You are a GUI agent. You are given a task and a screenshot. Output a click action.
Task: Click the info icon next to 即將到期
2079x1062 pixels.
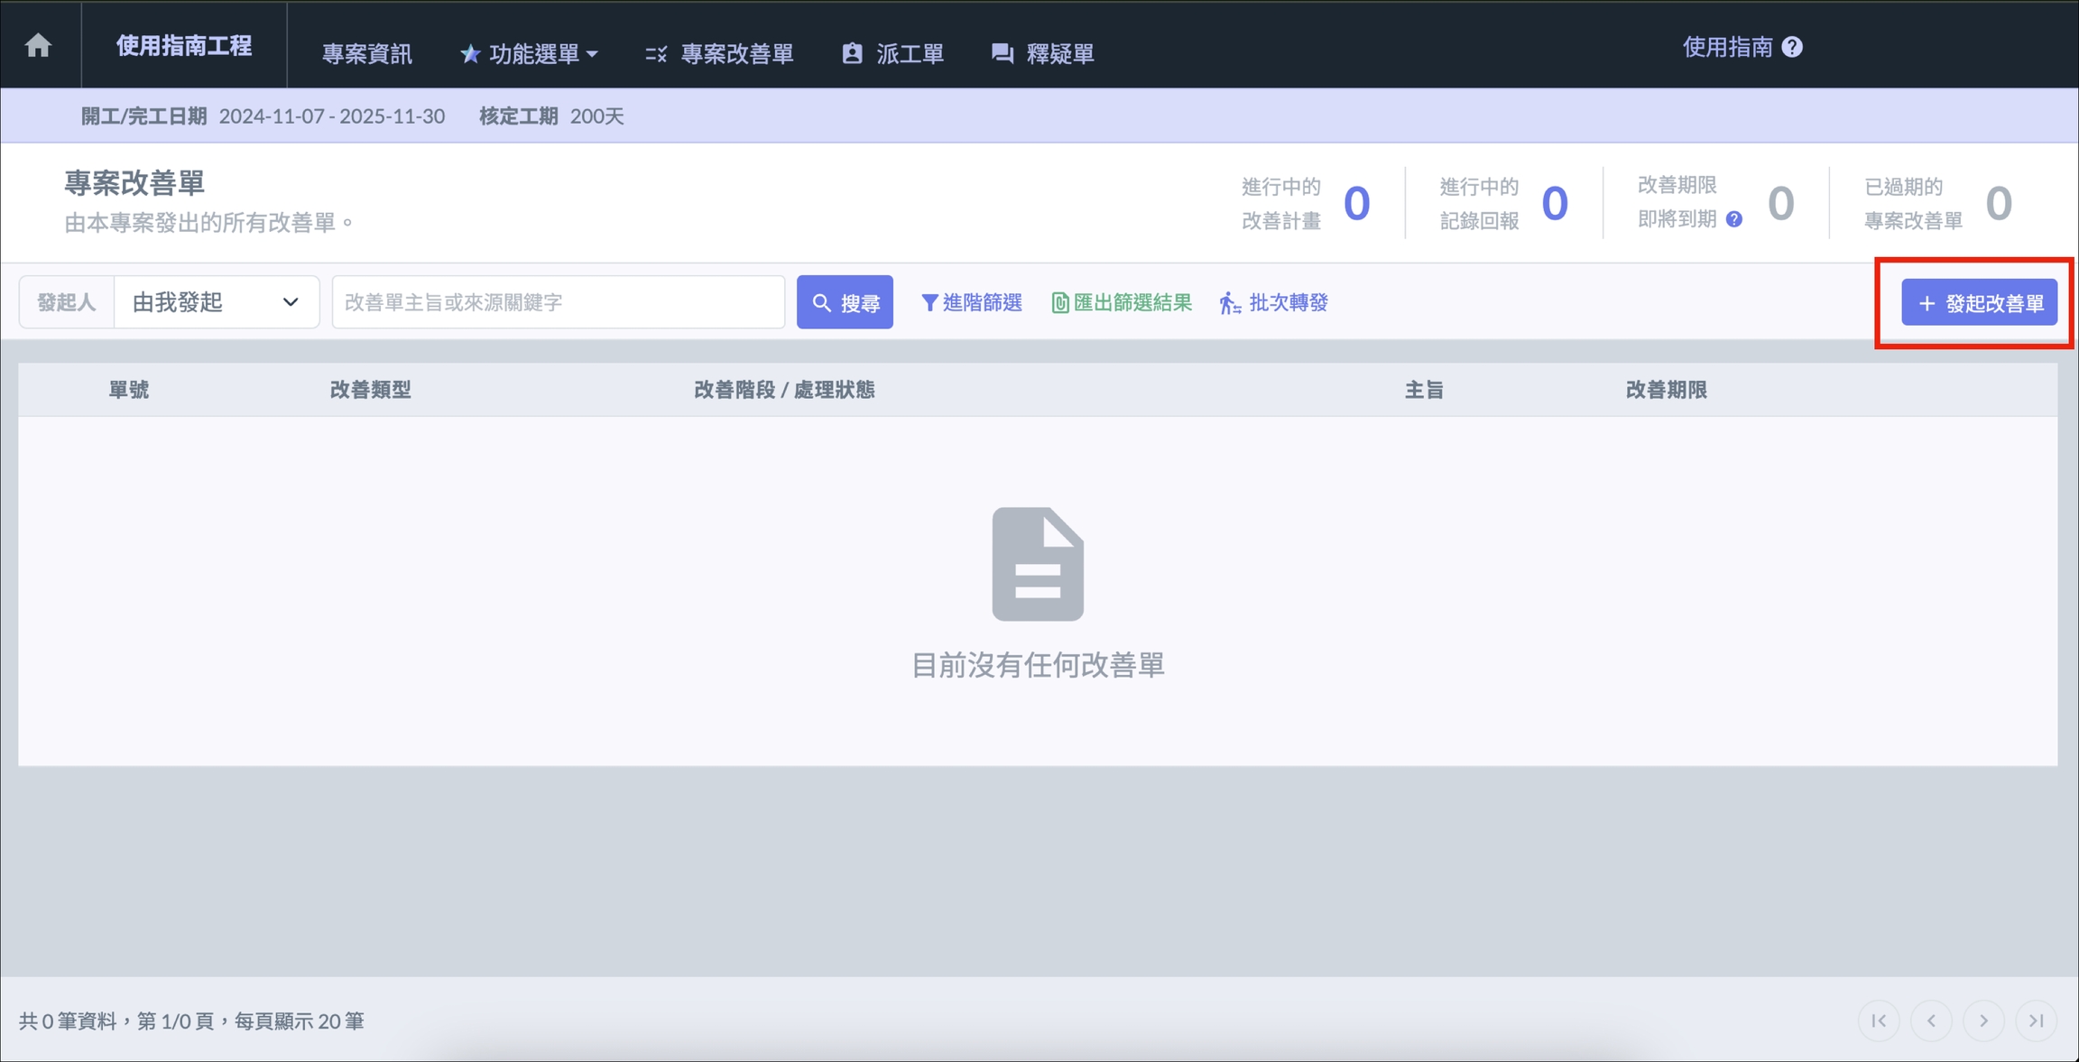[1733, 219]
